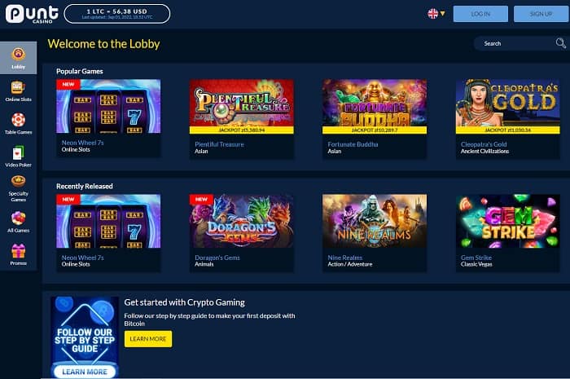Click the Punt Casino logo
The width and height of the screenshot is (570, 379).
[32, 14]
